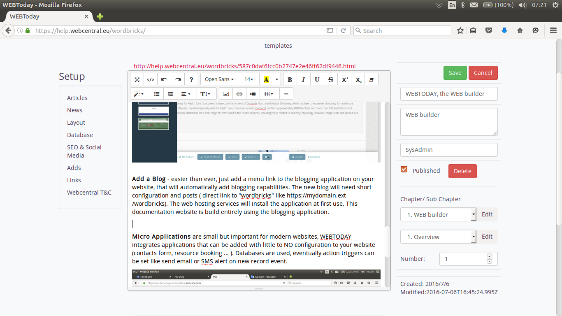
Task: Open Webcentral T&C in the Setup menu
Action: coord(89,193)
